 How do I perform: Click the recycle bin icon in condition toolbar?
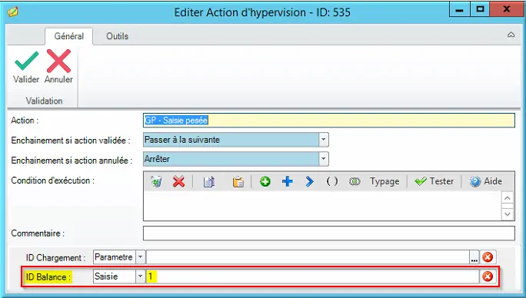tap(156, 182)
